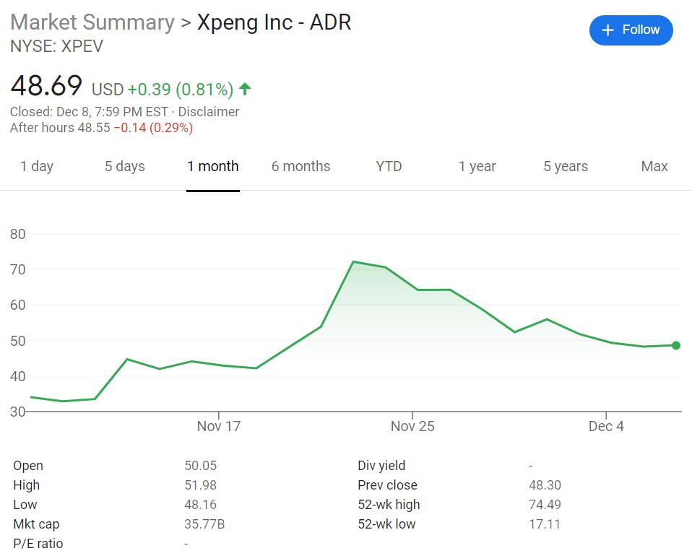Image resolution: width=692 pixels, height=556 pixels.
Task: Click the 48.69 stock price
Action: click(x=46, y=86)
